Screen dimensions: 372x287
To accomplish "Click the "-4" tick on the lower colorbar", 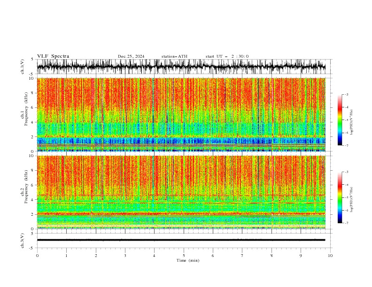I will 347,185.
